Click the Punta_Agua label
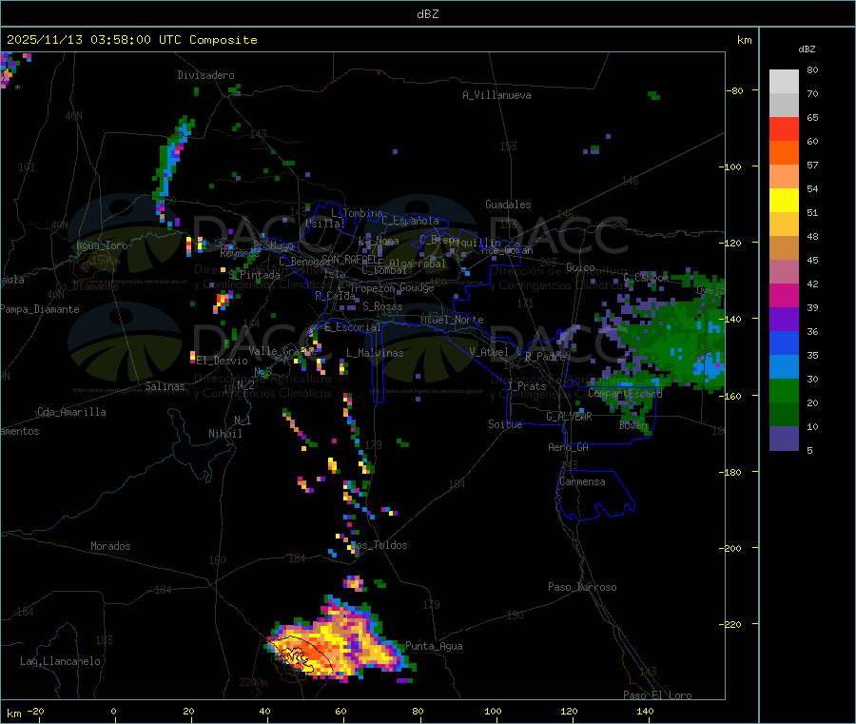 (x=434, y=646)
